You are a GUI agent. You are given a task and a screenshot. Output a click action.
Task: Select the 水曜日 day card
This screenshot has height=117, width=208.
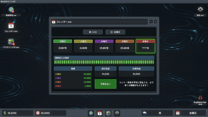click(x=104, y=46)
